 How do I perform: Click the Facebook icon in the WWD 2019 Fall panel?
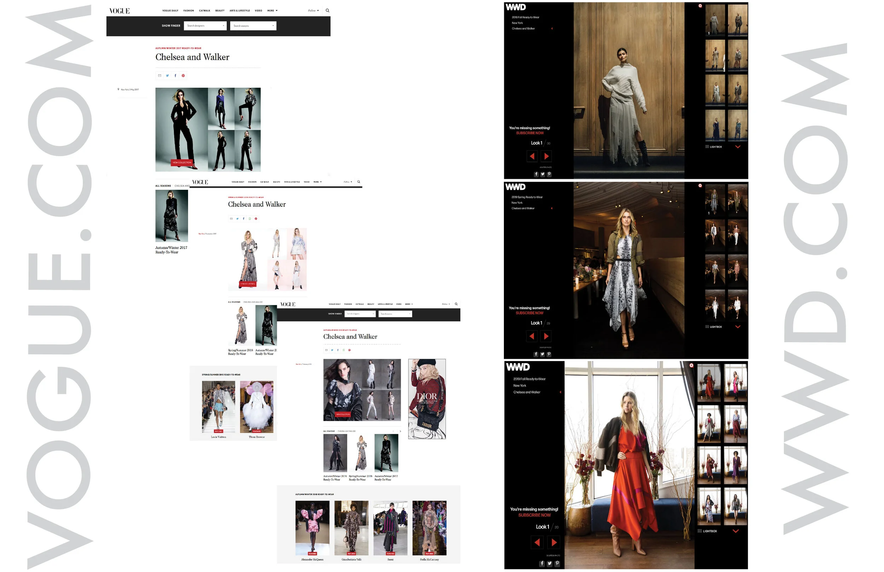pyautogui.click(x=542, y=563)
